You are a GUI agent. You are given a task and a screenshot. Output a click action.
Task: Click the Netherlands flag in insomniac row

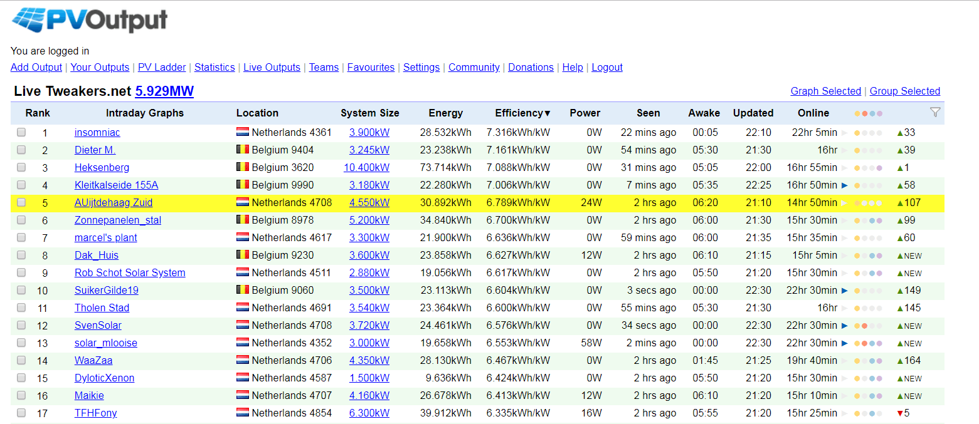click(x=243, y=133)
